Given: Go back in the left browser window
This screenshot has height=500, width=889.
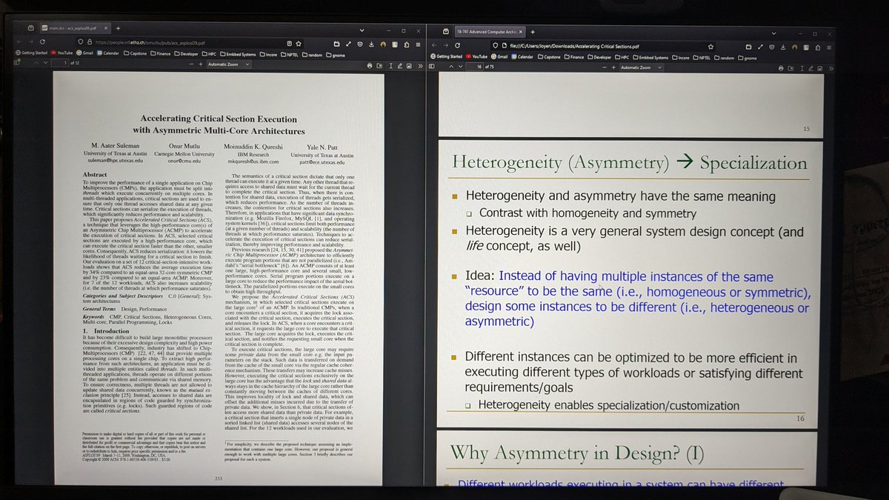Looking at the screenshot, I should coord(19,43).
